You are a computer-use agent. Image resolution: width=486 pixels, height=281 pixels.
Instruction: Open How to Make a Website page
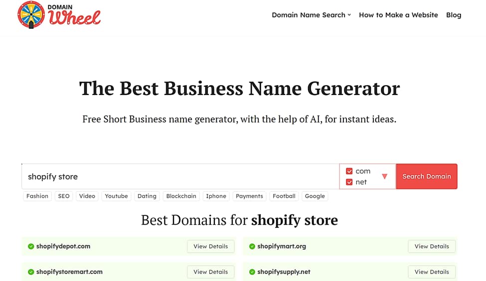point(398,15)
